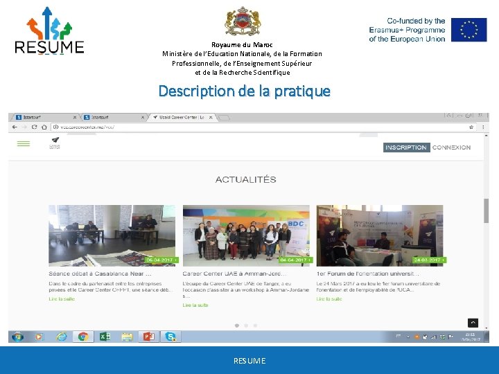
Task: Select the third carousel pagination dot
Action: coord(255,326)
